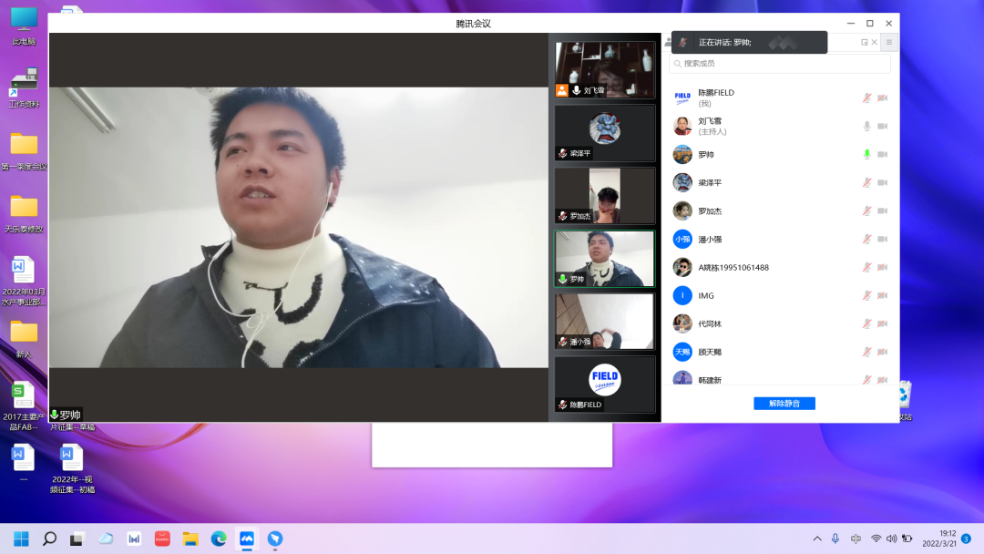Click 罗加杰's camera icon in list

click(882, 210)
